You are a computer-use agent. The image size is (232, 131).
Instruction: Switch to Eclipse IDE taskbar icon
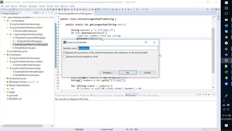(226, 60)
